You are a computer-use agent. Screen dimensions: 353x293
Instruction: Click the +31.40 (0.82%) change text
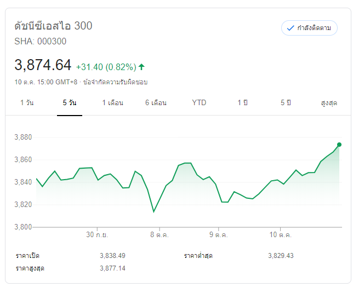[x=106, y=67]
